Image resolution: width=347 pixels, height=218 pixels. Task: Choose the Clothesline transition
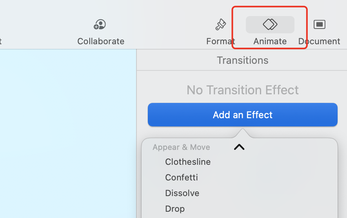click(x=188, y=162)
